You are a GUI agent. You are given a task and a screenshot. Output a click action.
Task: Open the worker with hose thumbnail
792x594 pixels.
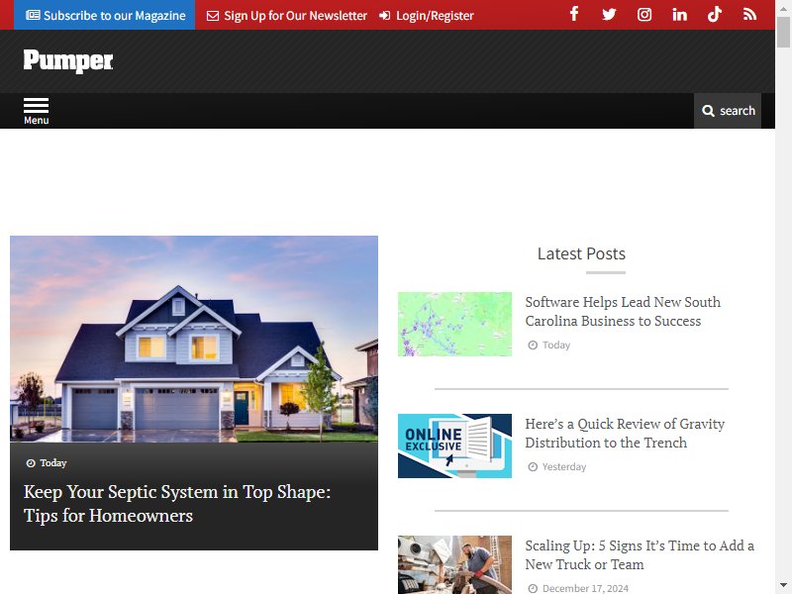454,564
